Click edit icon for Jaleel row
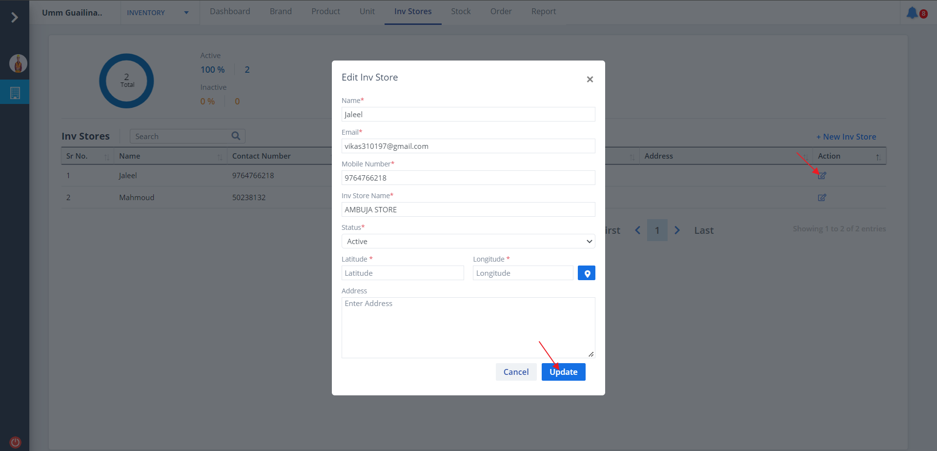 tap(822, 176)
